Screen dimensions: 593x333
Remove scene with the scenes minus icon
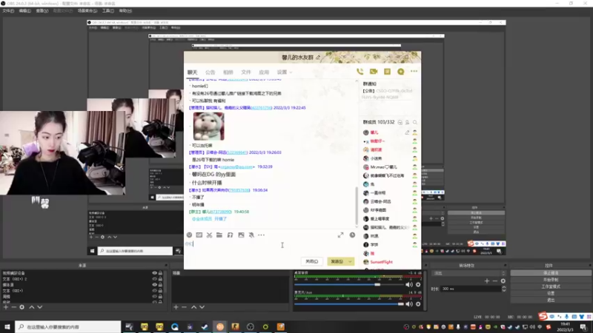click(x=184, y=307)
